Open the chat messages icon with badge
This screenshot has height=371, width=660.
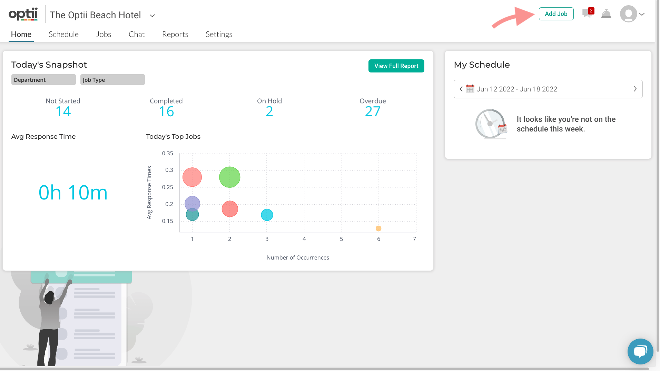[588, 13]
